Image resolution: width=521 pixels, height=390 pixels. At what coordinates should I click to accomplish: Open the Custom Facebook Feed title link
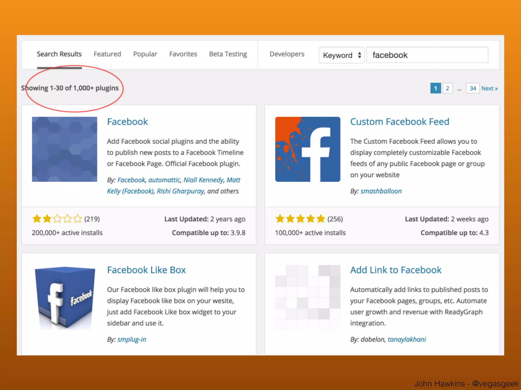[x=399, y=122]
